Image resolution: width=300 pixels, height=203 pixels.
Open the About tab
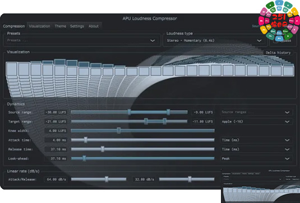(94, 26)
